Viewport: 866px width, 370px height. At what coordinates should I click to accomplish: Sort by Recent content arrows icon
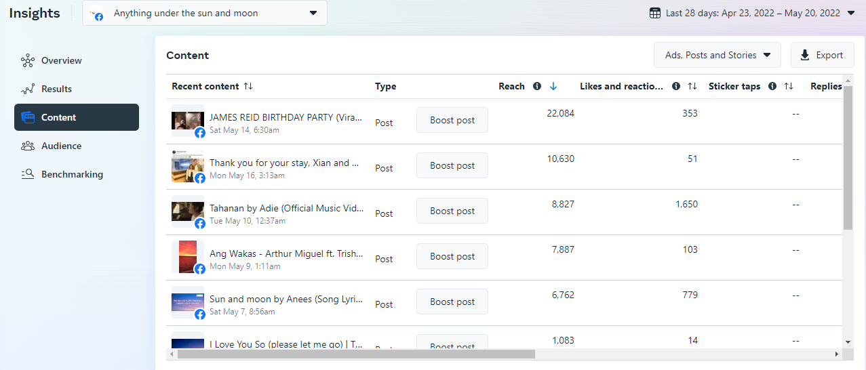point(248,86)
